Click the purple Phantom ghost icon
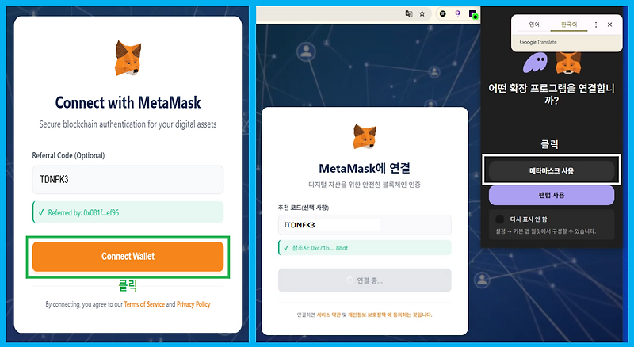The width and height of the screenshot is (634, 347). pyautogui.click(x=535, y=63)
